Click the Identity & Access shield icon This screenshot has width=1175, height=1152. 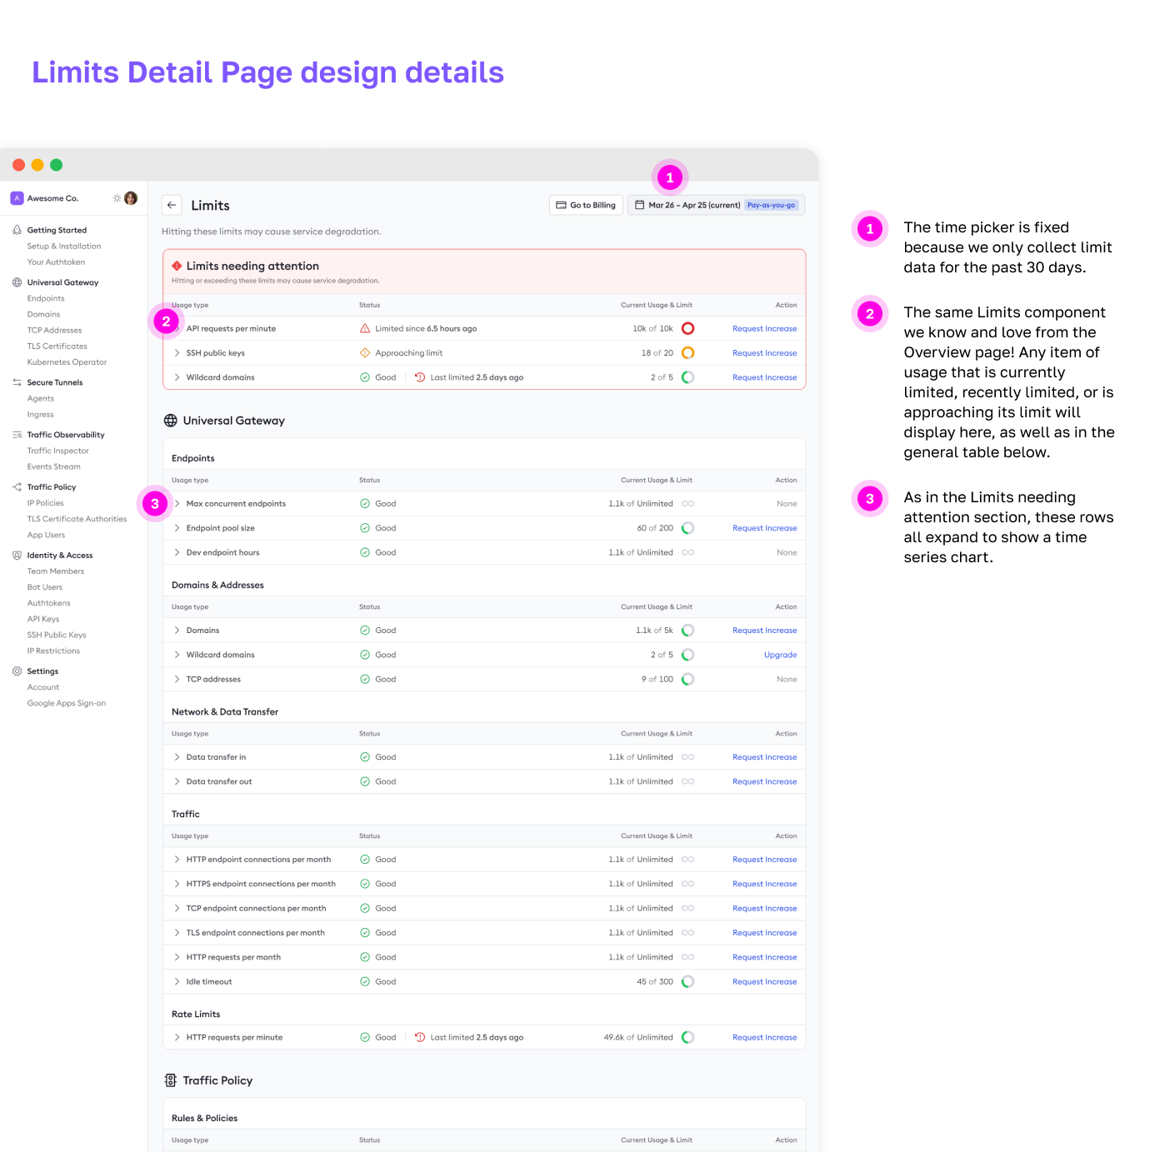pos(17,556)
